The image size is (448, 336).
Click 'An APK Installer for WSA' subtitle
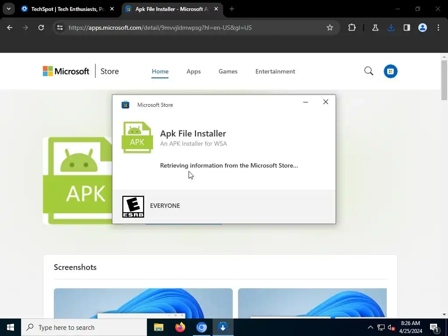point(193,143)
